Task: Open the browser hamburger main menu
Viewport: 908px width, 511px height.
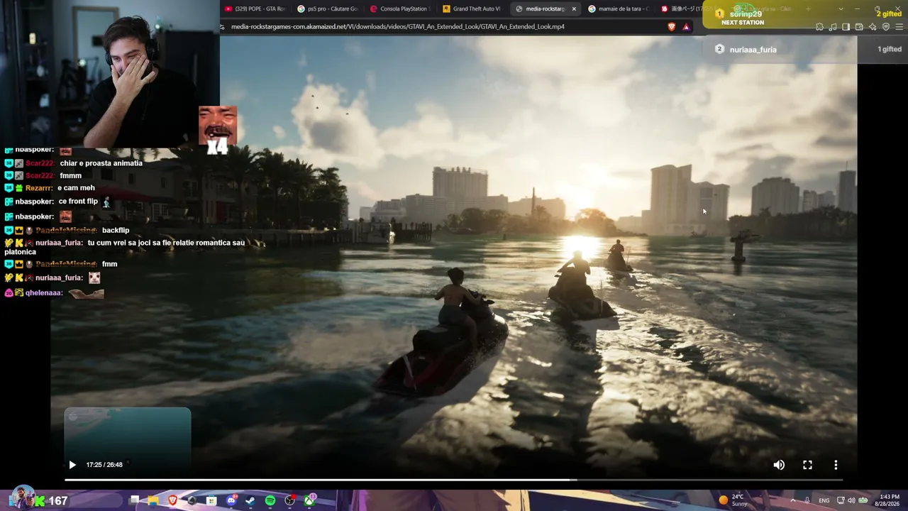Action: [x=899, y=27]
